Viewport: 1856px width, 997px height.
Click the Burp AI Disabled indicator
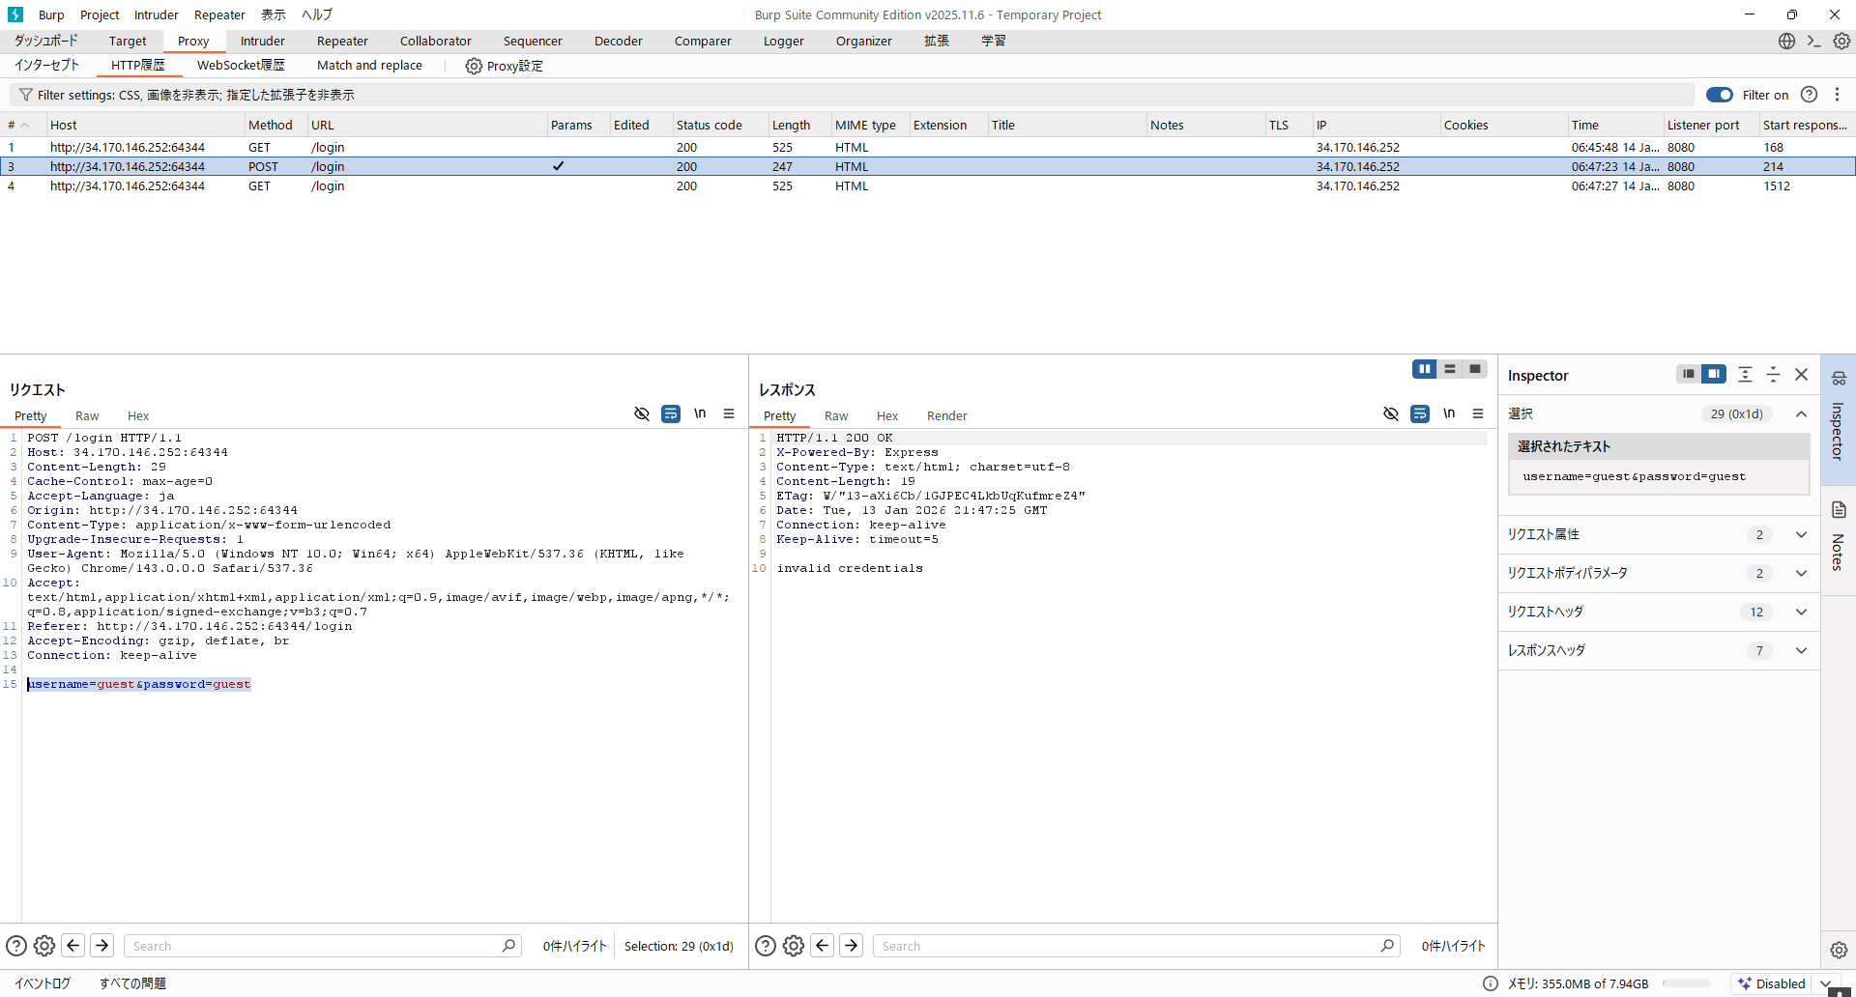click(1772, 983)
